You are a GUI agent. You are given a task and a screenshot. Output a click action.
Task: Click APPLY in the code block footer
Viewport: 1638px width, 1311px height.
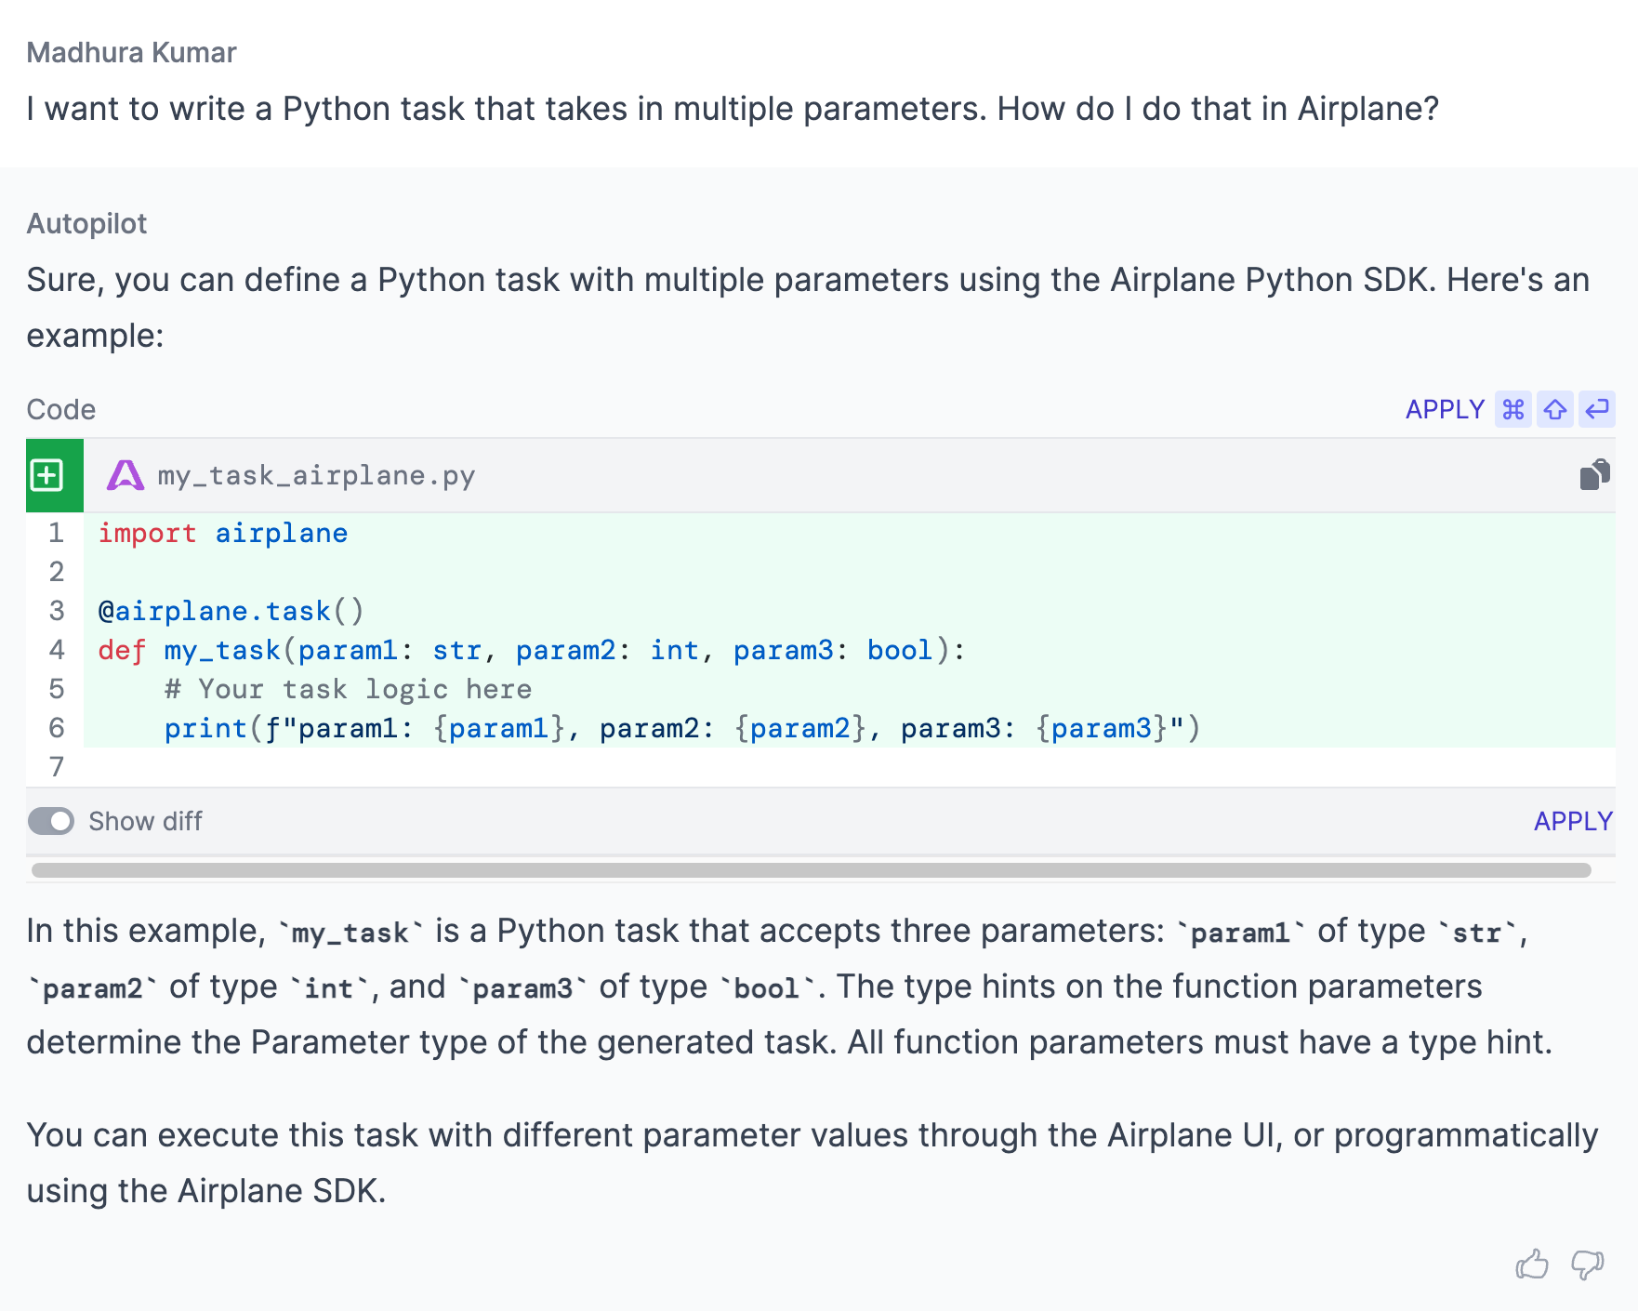[1573, 821]
